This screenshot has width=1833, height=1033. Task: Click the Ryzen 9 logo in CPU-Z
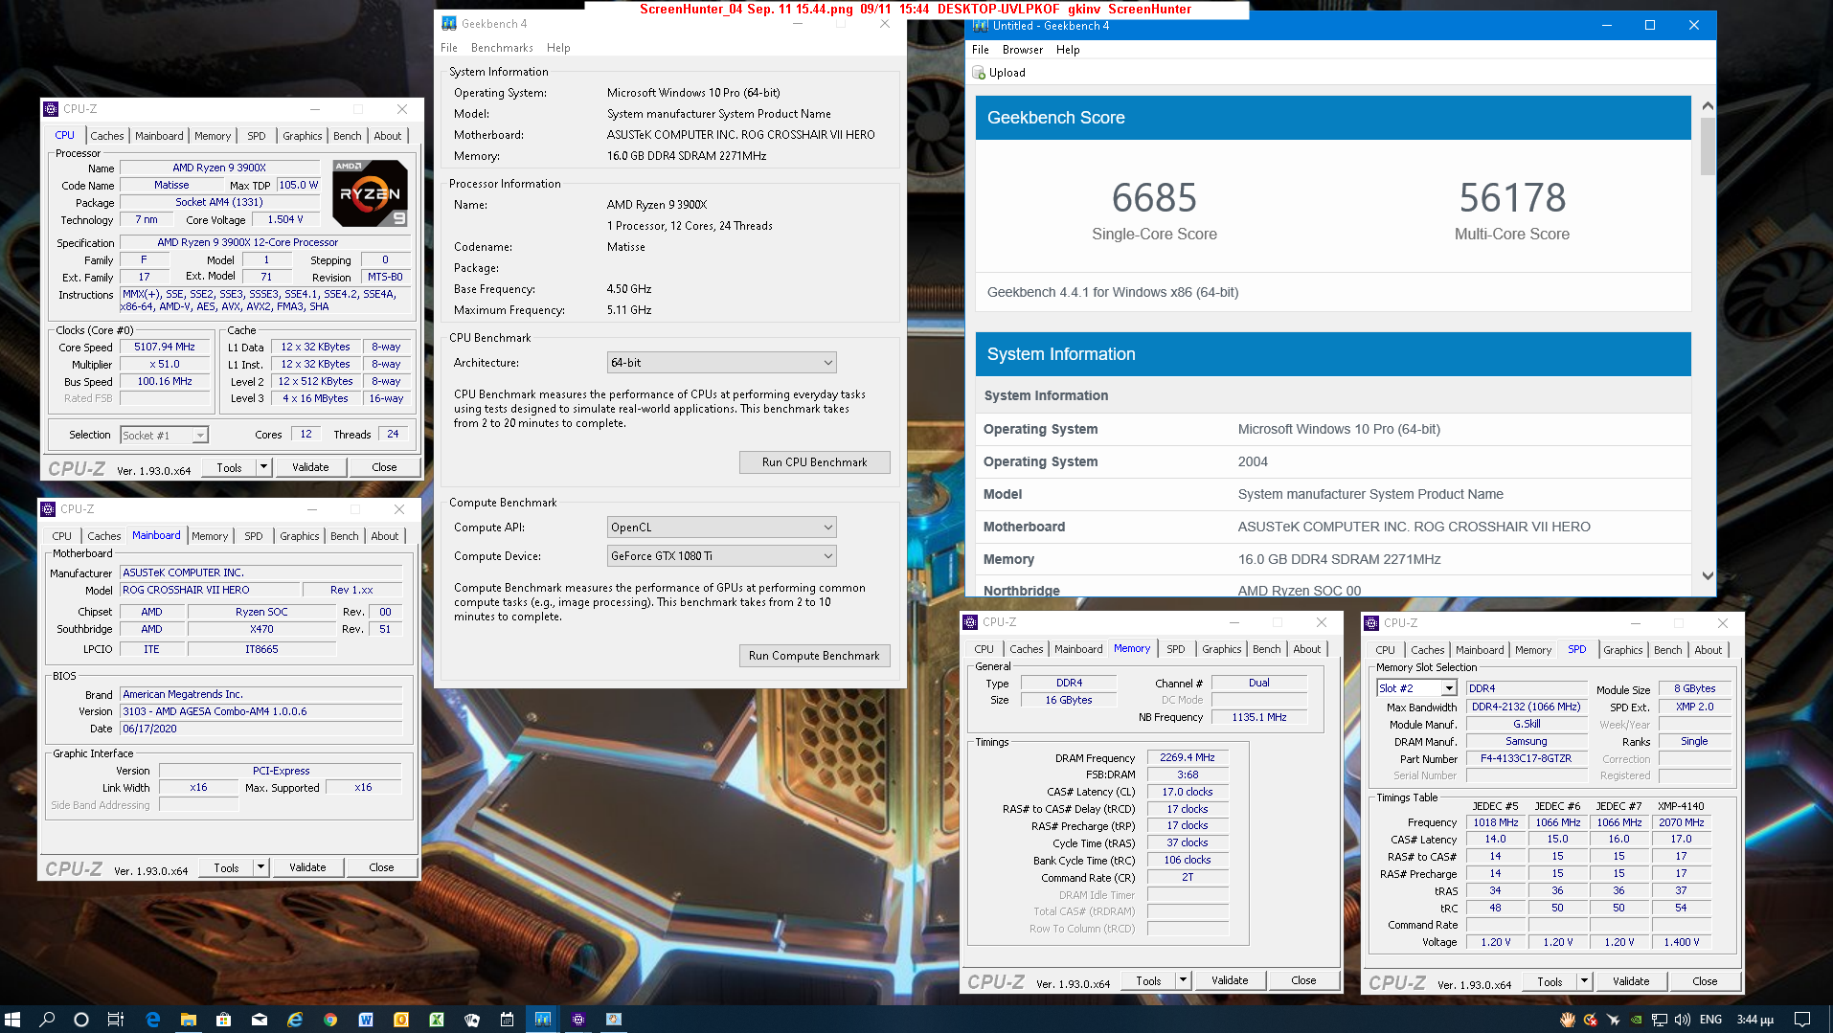(371, 193)
